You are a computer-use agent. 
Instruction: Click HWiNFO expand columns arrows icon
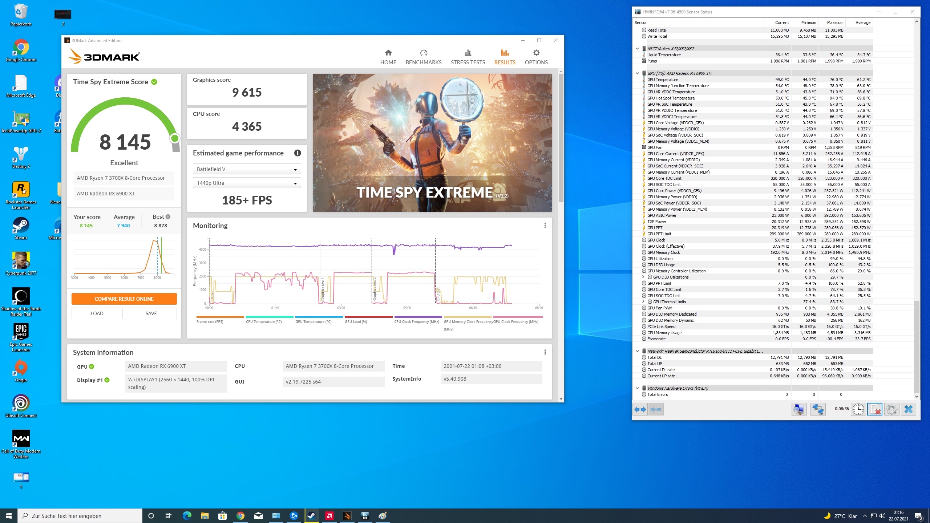click(640, 409)
